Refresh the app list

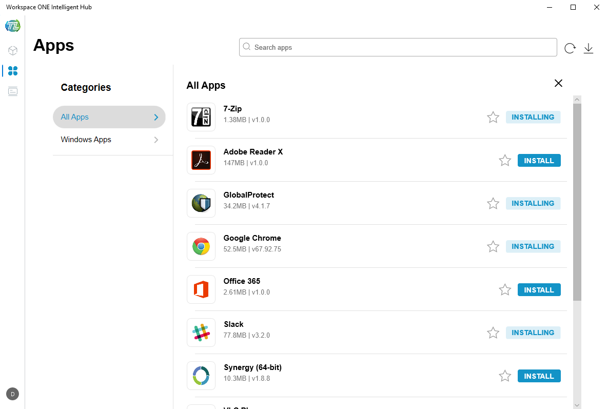pyautogui.click(x=570, y=48)
